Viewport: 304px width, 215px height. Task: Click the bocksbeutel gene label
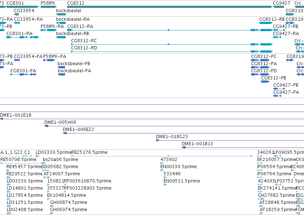tap(69, 10)
